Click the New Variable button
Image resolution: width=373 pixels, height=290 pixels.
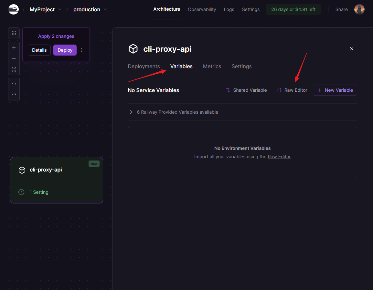click(335, 90)
